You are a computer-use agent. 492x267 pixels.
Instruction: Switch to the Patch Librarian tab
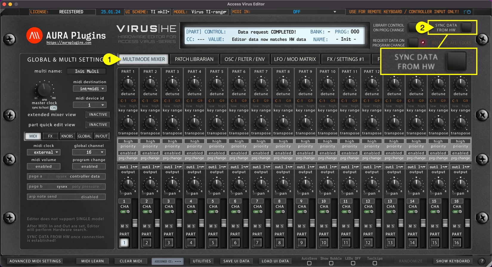click(x=194, y=59)
